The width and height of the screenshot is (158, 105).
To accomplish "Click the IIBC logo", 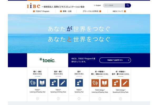I will click(33, 6).
